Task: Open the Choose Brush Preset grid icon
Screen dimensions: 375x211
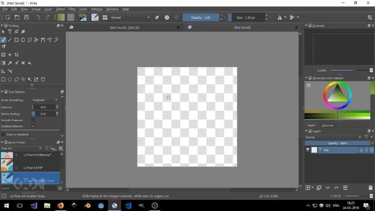Action: coord(105,18)
